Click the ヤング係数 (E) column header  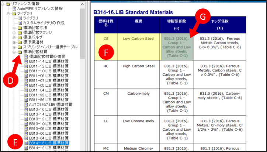coord(220,25)
